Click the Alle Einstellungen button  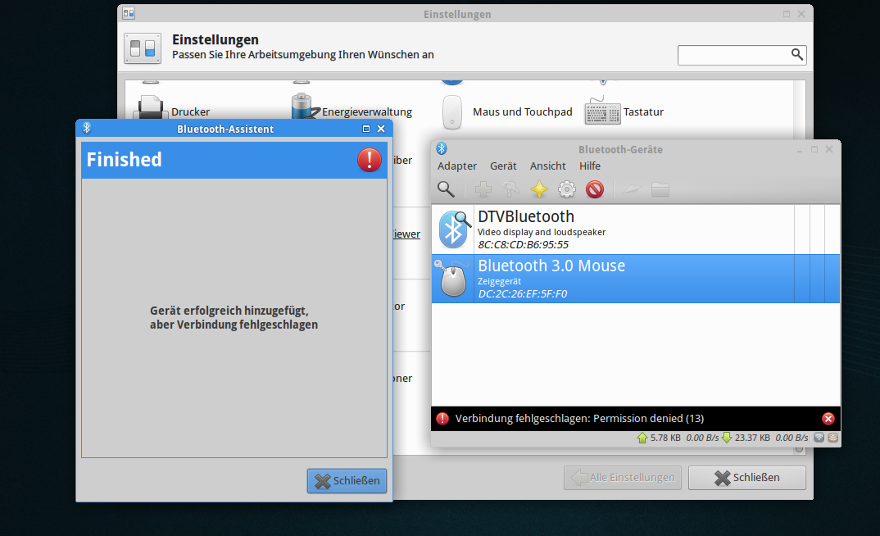pyautogui.click(x=623, y=478)
